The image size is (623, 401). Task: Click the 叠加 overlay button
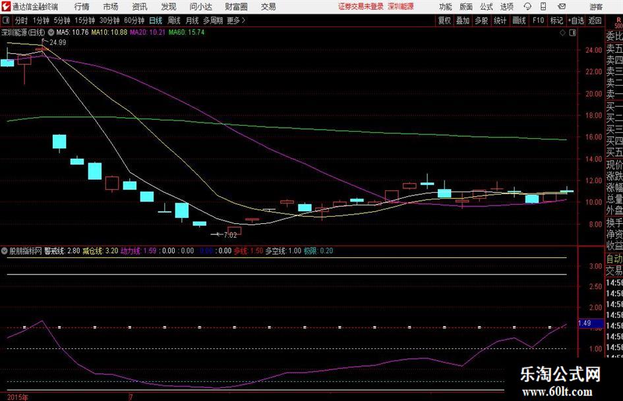(x=463, y=20)
